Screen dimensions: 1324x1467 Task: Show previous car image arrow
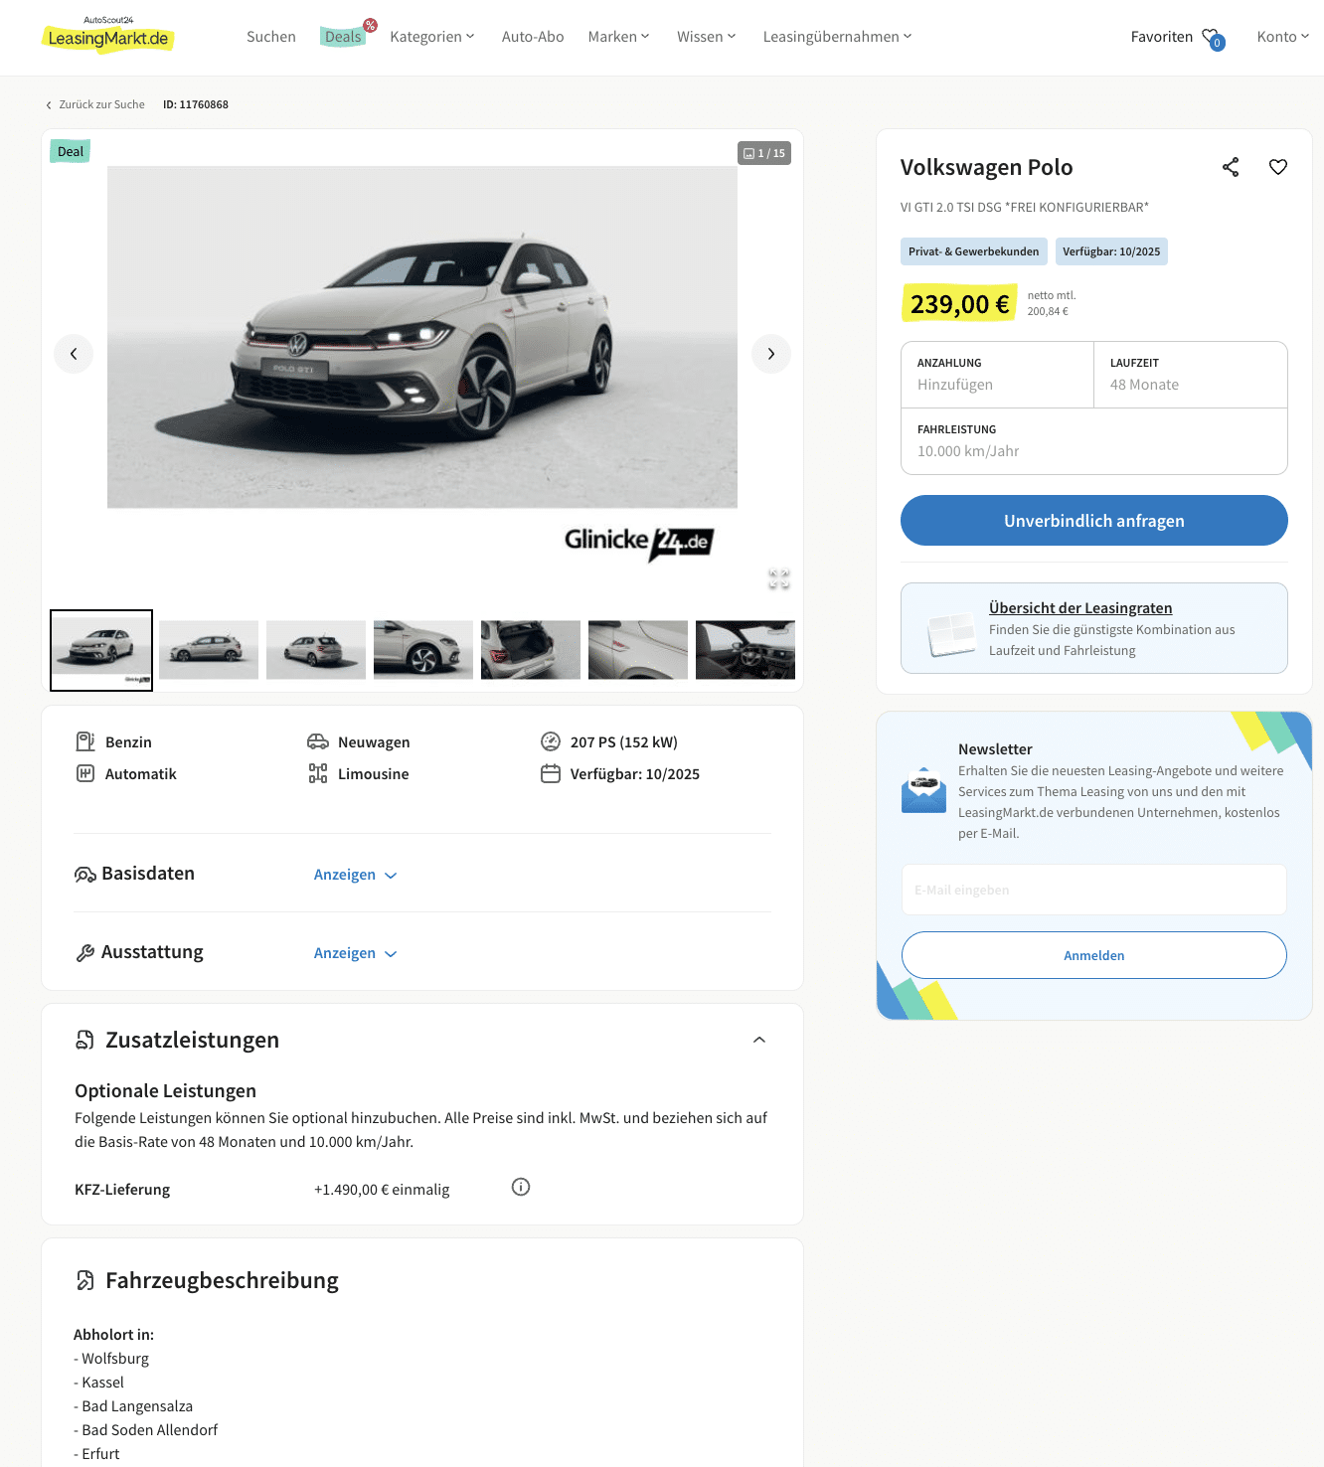pos(74,354)
